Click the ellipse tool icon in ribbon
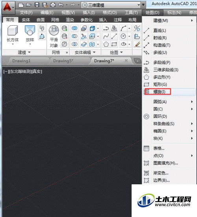Screen dimensions: 197x217 123,44
